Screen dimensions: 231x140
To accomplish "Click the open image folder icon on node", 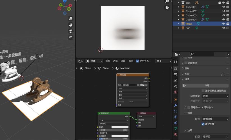I will (x=143, y=85).
